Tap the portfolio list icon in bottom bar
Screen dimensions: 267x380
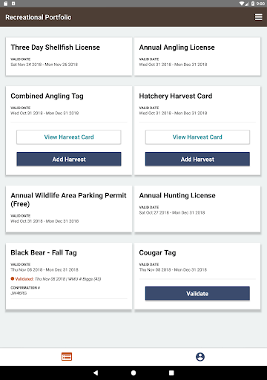tap(67, 357)
